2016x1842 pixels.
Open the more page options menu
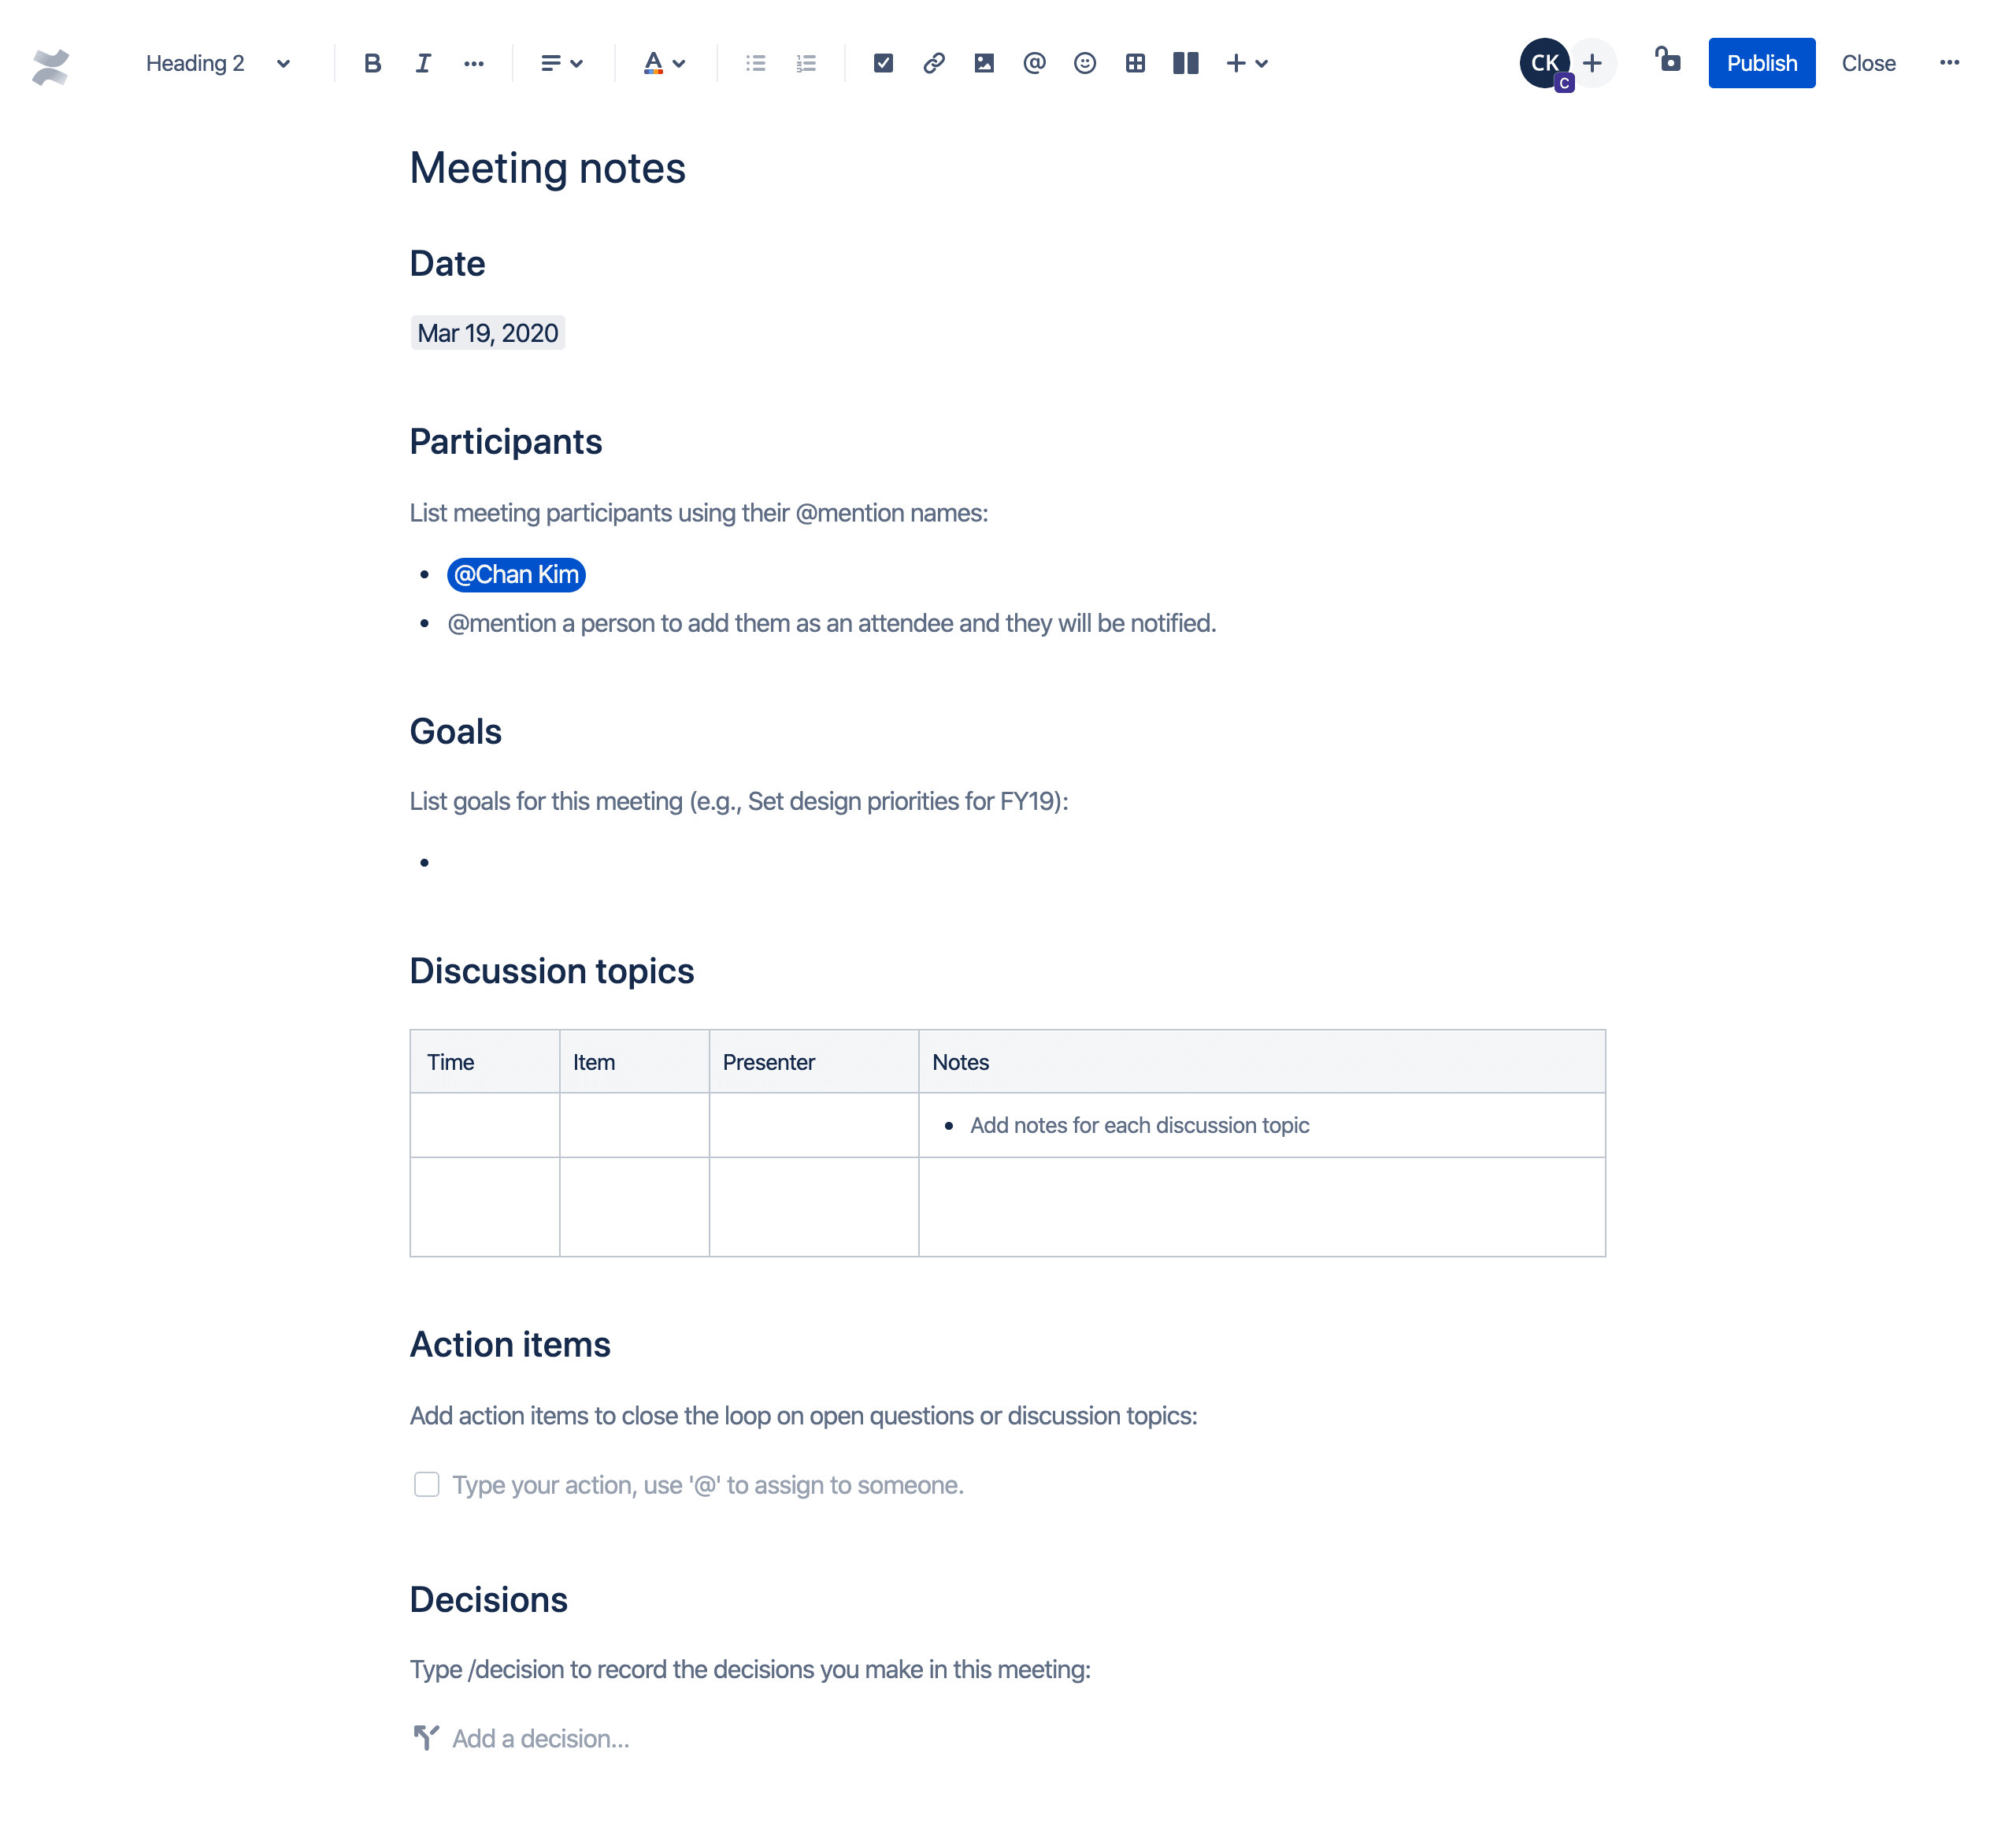click(x=1949, y=63)
